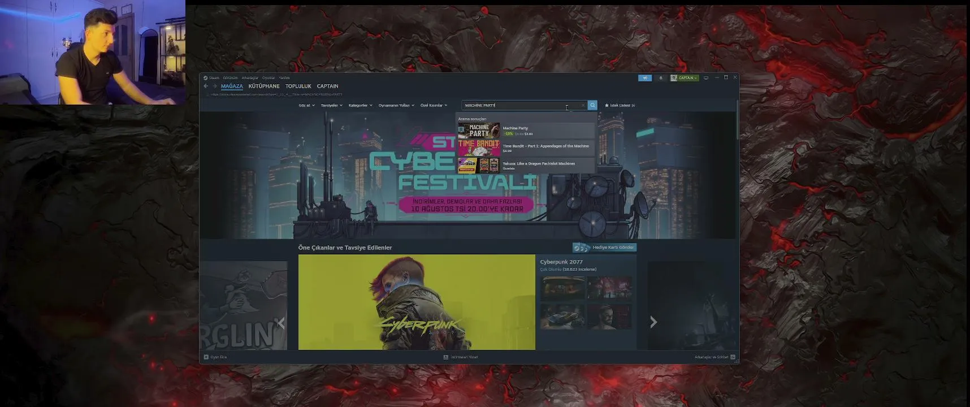Click the downloads icon in the bottom bar
The width and height of the screenshot is (970, 407).
tap(445, 357)
